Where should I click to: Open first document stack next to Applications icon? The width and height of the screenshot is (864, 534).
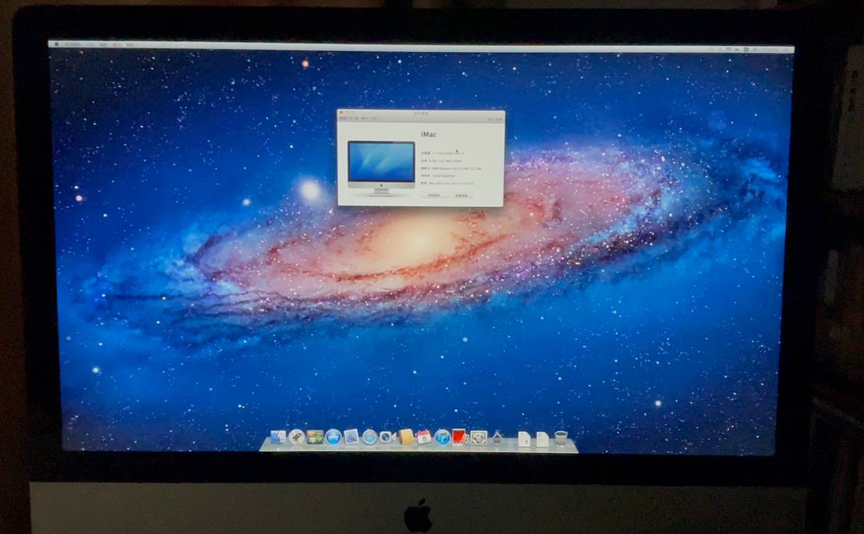(x=524, y=439)
